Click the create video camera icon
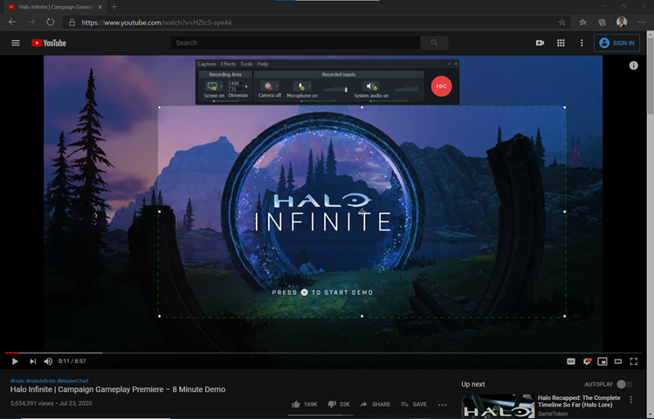The height and width of the screenshot is (419, 654). (540, 43)
